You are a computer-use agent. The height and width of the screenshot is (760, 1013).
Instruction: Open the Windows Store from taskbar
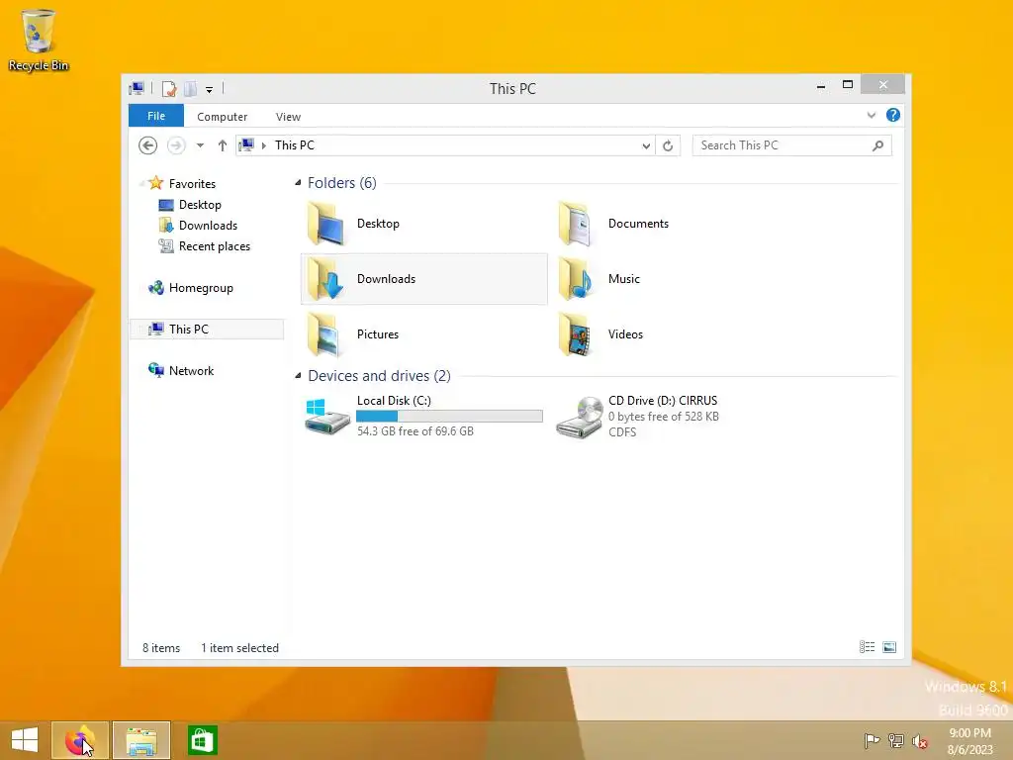pyautogui.click(x=202, y=740)
